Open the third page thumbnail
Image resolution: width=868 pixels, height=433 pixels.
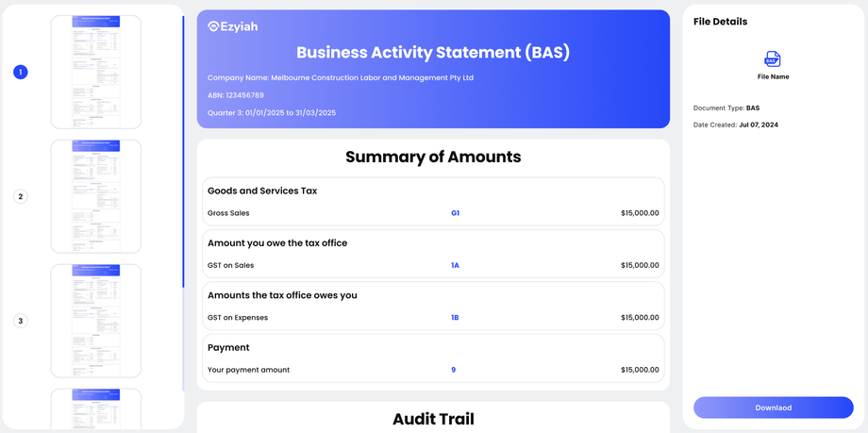(96, 321)
